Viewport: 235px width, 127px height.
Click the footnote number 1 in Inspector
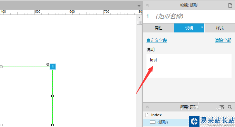point(148,16)
